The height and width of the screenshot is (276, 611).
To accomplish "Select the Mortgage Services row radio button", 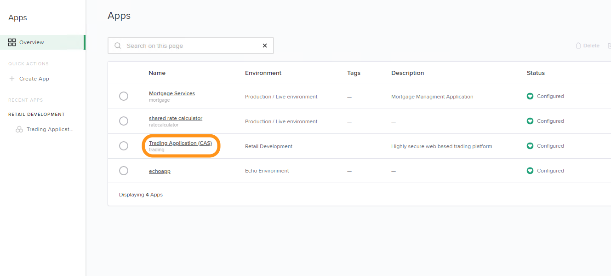I will [x=124, y=96].
